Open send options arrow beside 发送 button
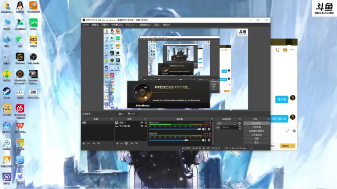337x189 pixels. click(x=293, y=146)
